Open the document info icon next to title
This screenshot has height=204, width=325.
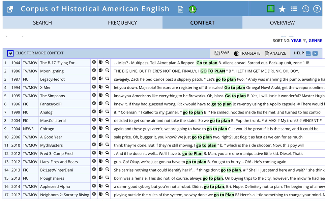[x=180, y=9]
